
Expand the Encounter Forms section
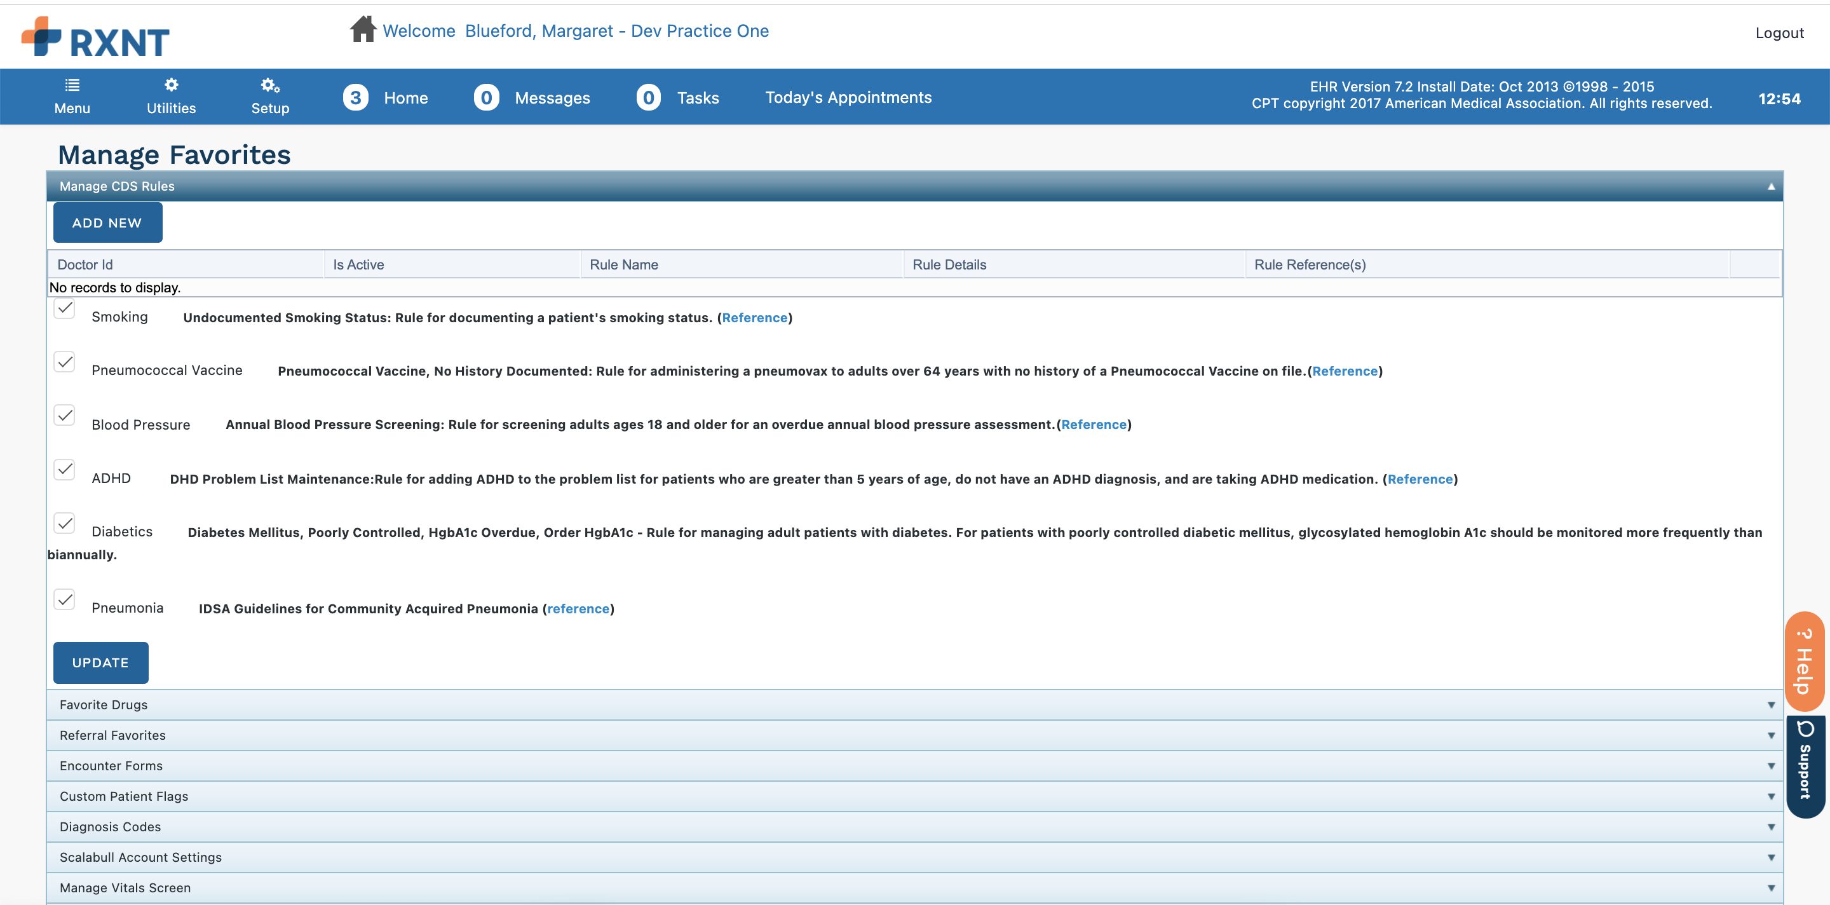click(x=915, y=766)
